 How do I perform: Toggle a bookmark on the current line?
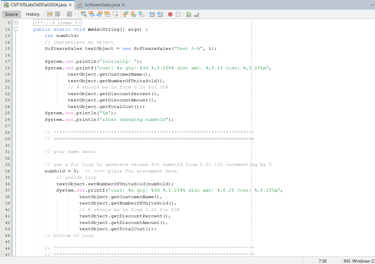tap(141, 14)
